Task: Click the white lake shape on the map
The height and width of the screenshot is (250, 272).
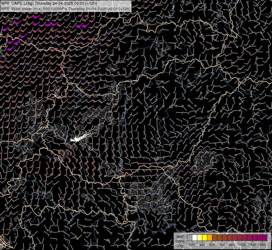Action: point(78,139)
